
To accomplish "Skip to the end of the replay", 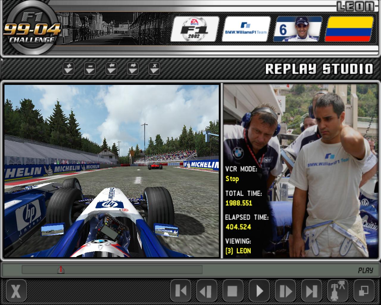I will click(312, 291).
